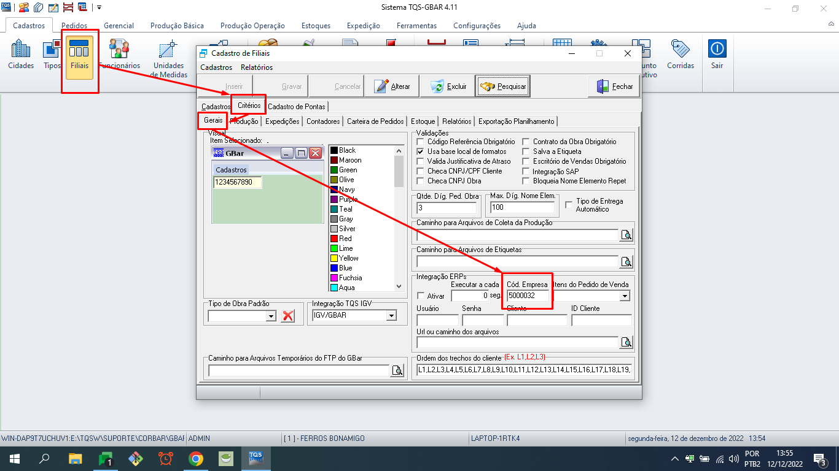
Task: Clear Tipo de Obra Padrão with red X
Action: [x=287, y=316]
